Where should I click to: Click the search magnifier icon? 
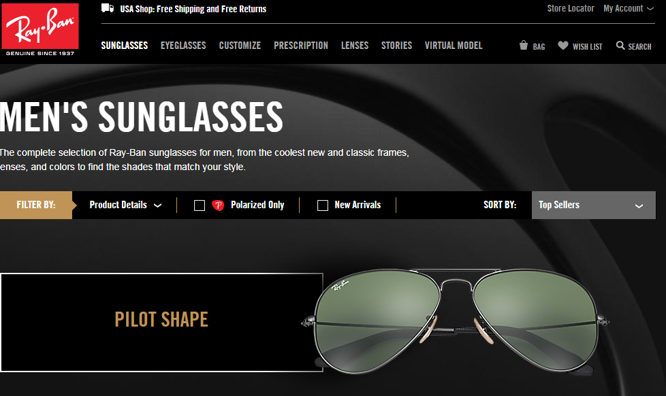[x=620, y=46]
